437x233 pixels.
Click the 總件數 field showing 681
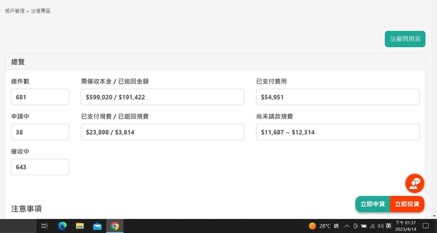40,97
